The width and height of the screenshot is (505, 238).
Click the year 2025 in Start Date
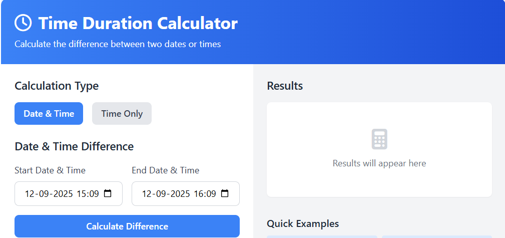(62, 194)
